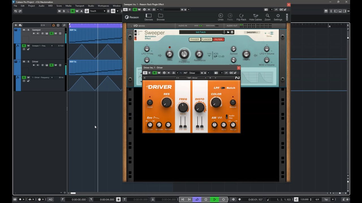Flip the Reason rack
This screenshot has height=203, width=362.
241,17
